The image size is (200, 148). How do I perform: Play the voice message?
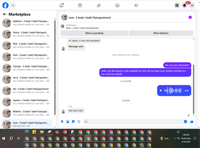pyautogui.click(x=161, y=91)
